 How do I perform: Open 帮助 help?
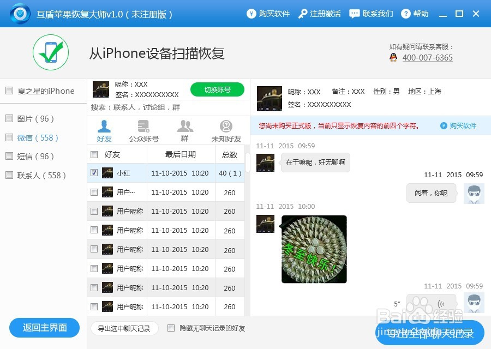click(415, 14)
